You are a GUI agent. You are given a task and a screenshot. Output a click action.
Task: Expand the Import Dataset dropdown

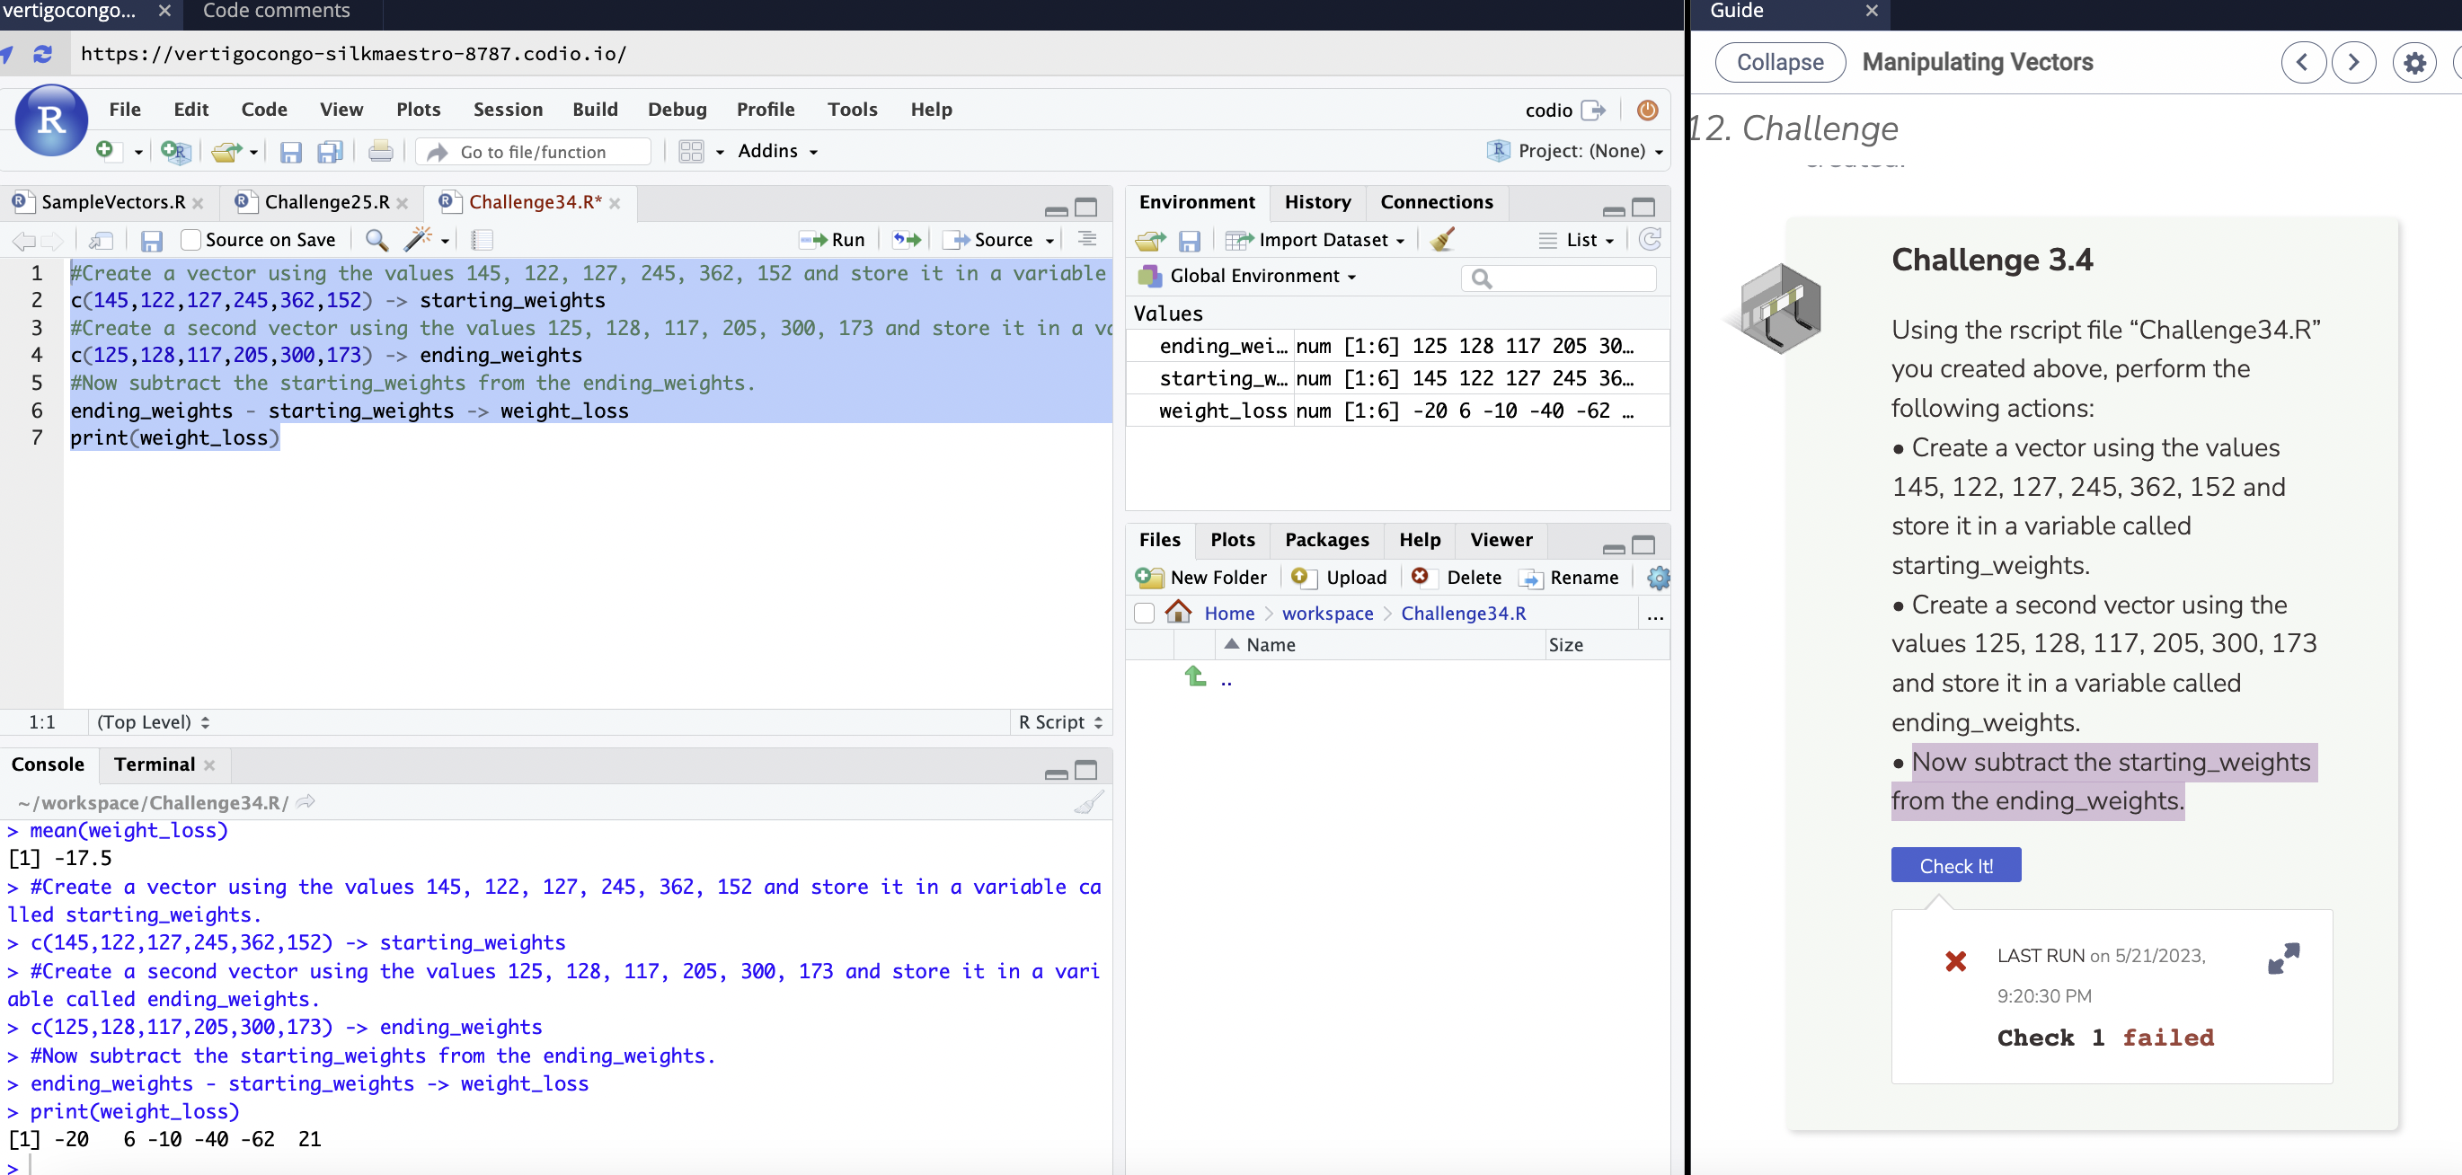tap(1317, 240)
